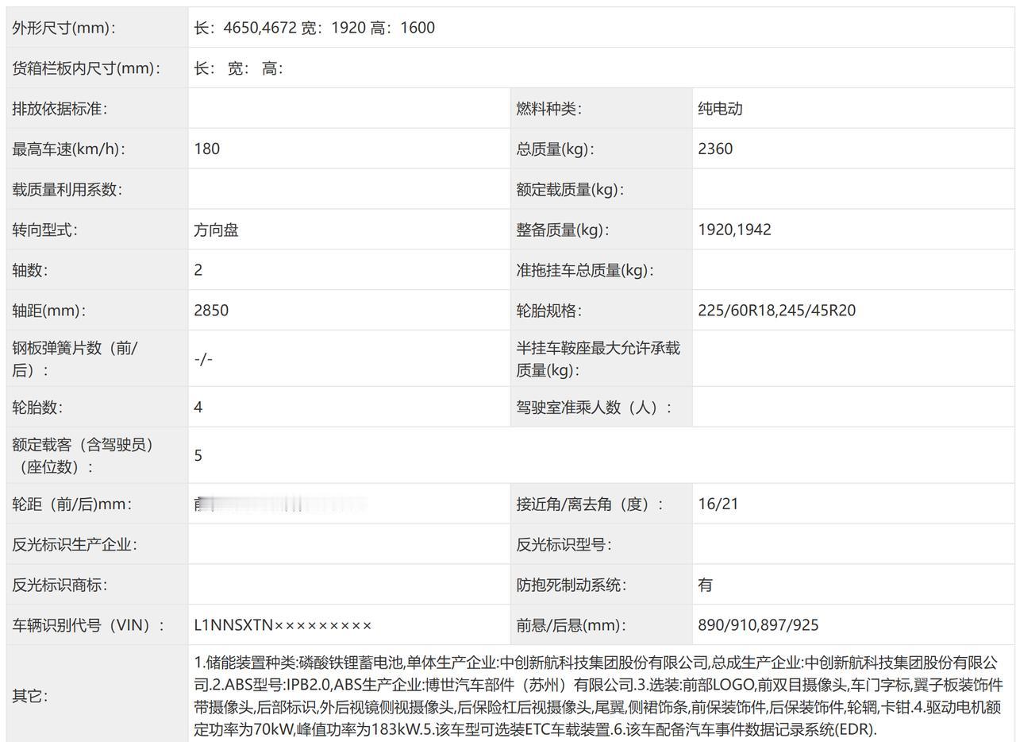
Task: Select the leaf spring value -/-
Action: click(x=203, y=359)
